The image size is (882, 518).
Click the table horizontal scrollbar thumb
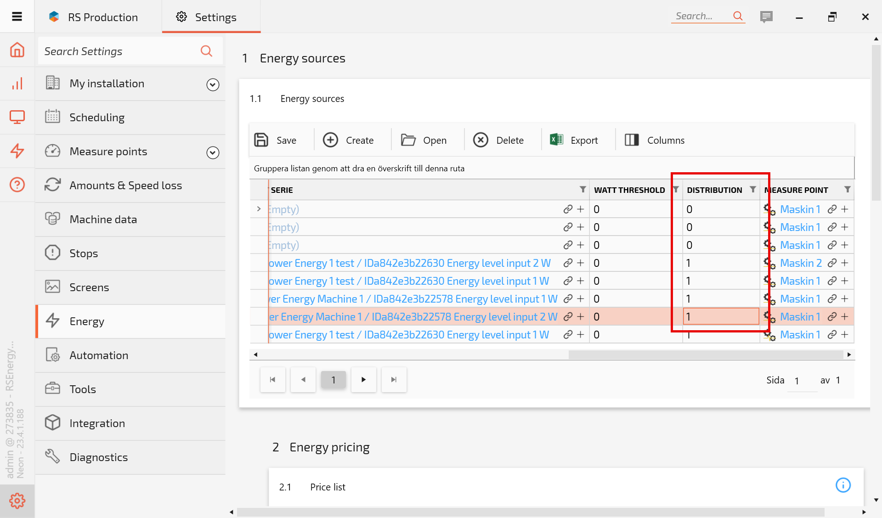point(705,355)
